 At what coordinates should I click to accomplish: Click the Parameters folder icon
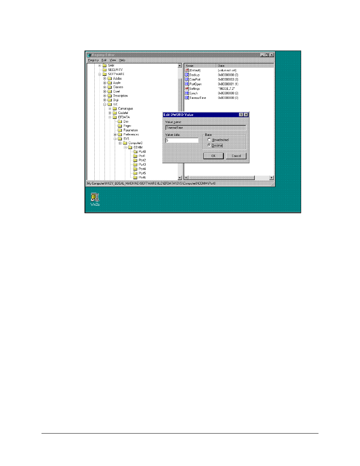click(x=120, y=130)
